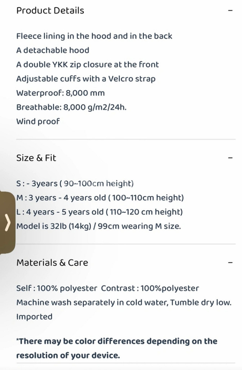Collapse Materials & Care minus icon

[230, 263]
